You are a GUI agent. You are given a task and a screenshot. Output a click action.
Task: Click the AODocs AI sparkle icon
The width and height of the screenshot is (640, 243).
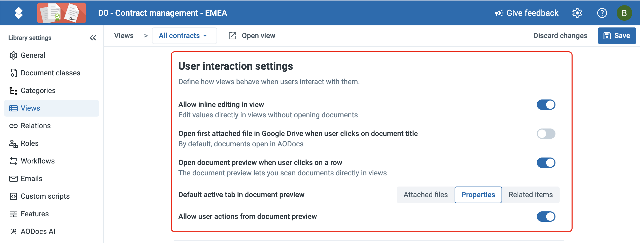pos(13,232)
